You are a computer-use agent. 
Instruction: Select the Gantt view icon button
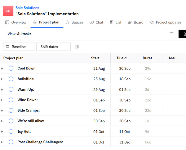pyautogui.click(x=183, y=34)
